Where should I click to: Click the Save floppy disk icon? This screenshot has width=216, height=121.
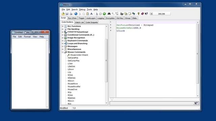click(67, 14)
